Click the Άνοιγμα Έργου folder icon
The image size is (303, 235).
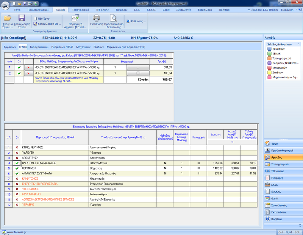(x=7, y=18)
